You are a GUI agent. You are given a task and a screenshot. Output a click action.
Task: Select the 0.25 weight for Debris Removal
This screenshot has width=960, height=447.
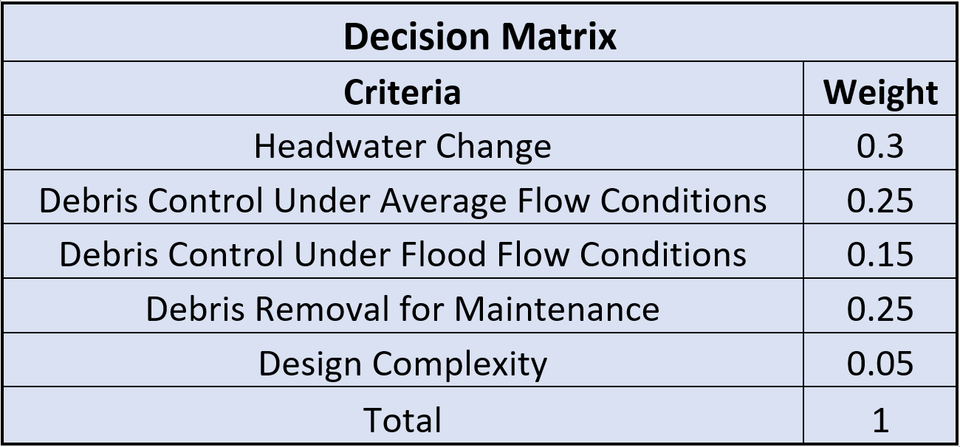[880, 308]
